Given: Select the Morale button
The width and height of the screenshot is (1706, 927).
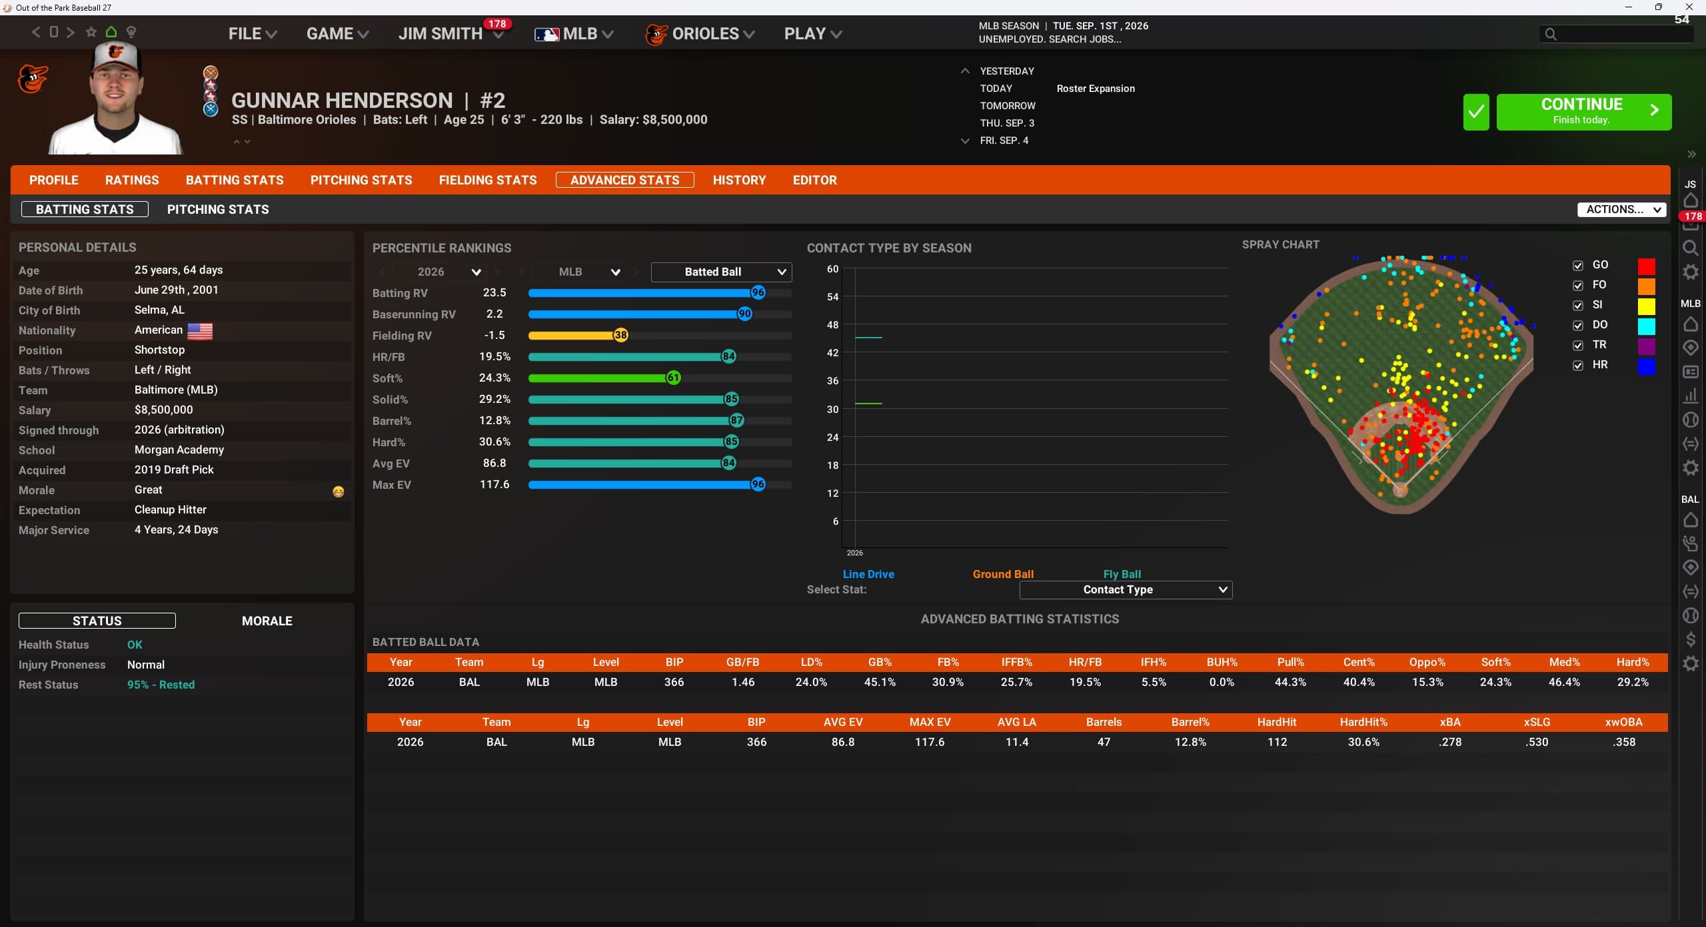Looking at the screenshot, I should tap(267, 621).
